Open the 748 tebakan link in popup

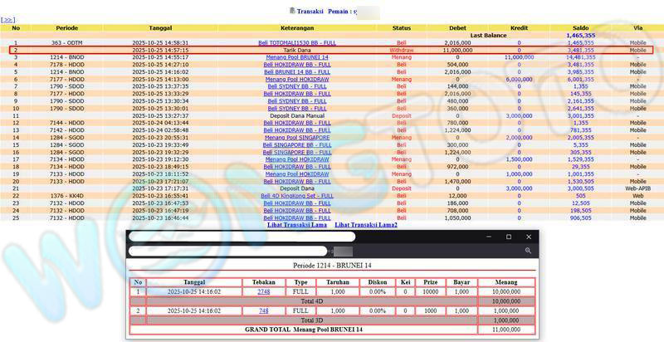coord(263,310)
